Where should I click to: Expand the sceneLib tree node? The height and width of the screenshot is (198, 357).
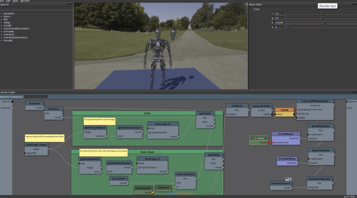click(x=1, y=35)
